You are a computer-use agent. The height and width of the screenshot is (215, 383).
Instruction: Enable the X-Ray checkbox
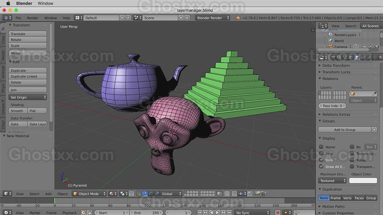[352, 160]
